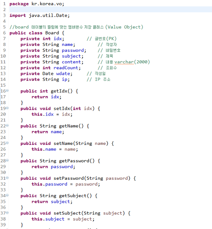
Task: Click the 'String name' parameter on line 25
Action: pos(91,144)
